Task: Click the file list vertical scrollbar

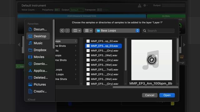Action: (x=126, y=54)
